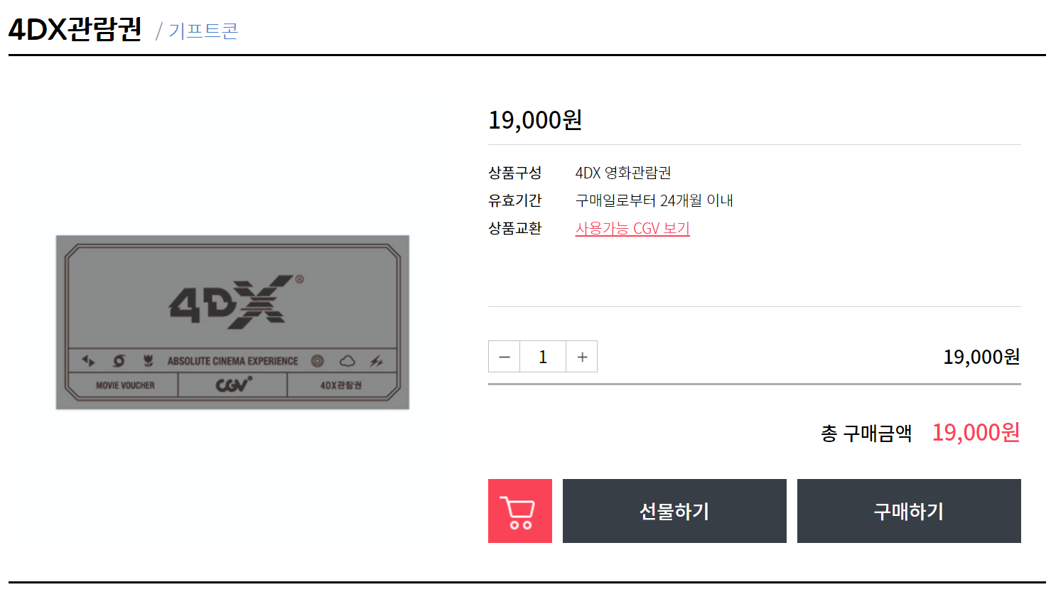The height and width of the screenshot is (592, 1046).
Task: Click the quantity field showing 1
Action: [x=543, y=357]
